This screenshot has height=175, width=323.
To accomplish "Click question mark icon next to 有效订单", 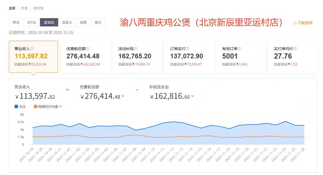I will click(x=239, y=49).
